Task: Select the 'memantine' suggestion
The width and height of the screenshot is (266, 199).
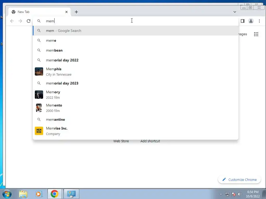Action: pos(136,119)
